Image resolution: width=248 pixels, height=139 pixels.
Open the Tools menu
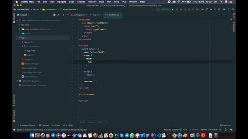(117, 2)
